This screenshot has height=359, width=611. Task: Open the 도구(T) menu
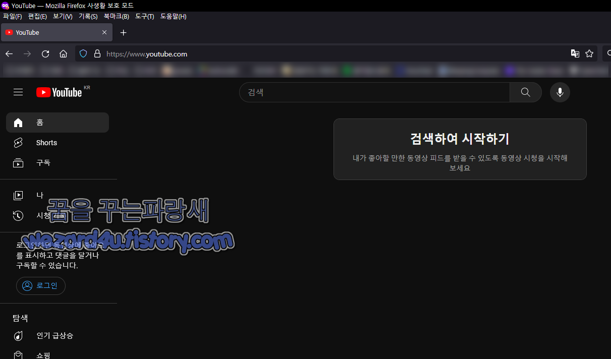point(144,16)
